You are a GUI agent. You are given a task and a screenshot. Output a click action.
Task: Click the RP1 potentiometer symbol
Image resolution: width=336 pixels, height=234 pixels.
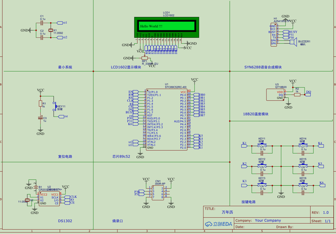pyautogui.click(x=145, y=58)
